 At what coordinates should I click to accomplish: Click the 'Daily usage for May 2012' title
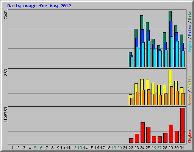pos(39,6)
